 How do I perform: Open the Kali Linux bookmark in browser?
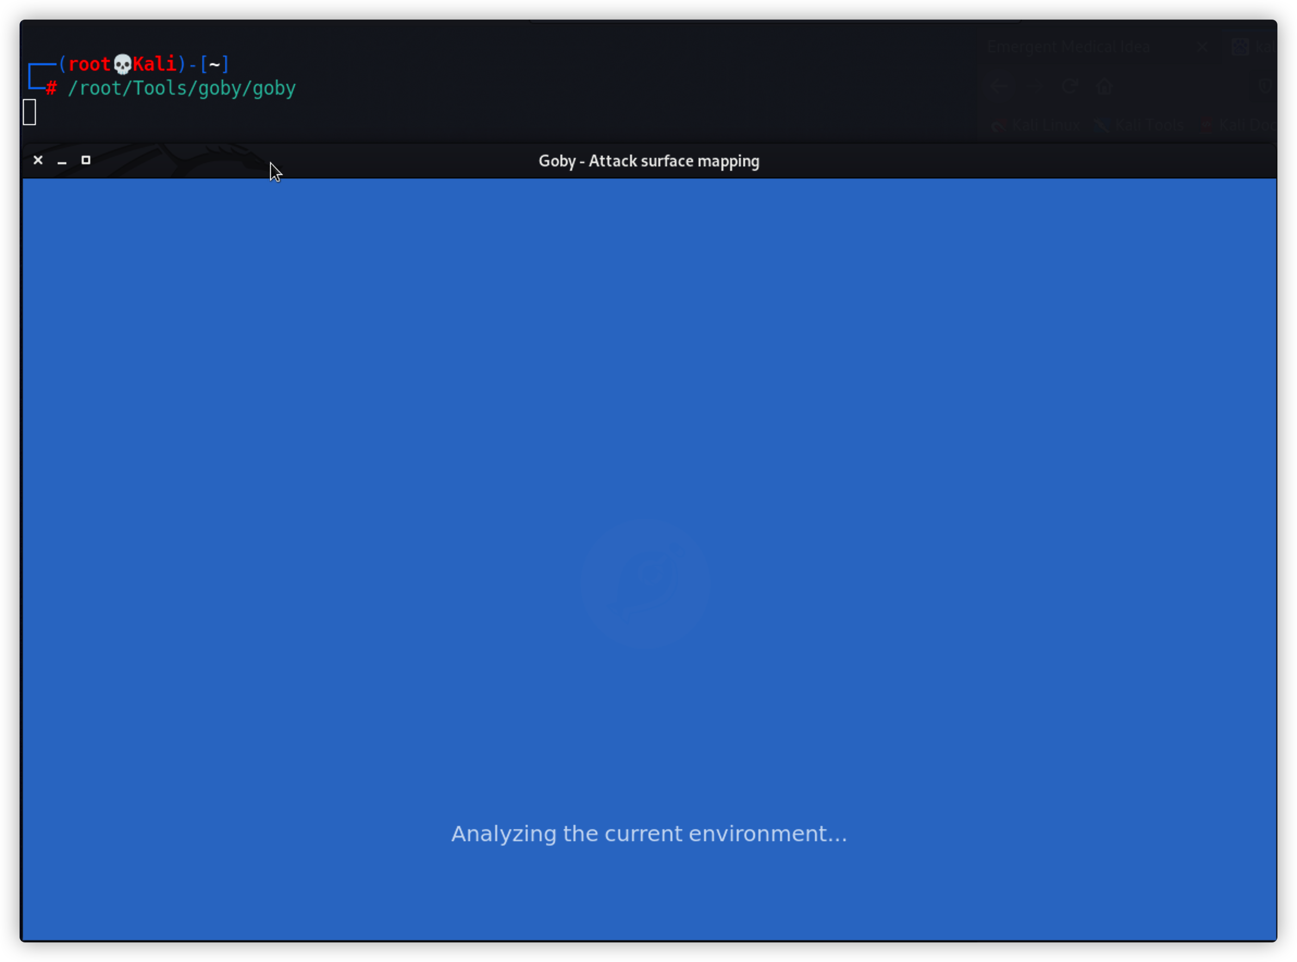[x=1036, y=125]
